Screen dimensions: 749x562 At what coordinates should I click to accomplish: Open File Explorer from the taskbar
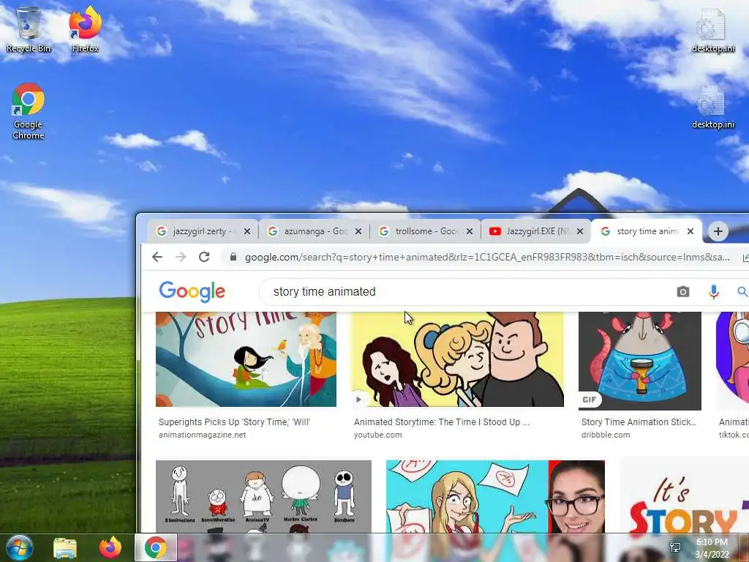65,547
